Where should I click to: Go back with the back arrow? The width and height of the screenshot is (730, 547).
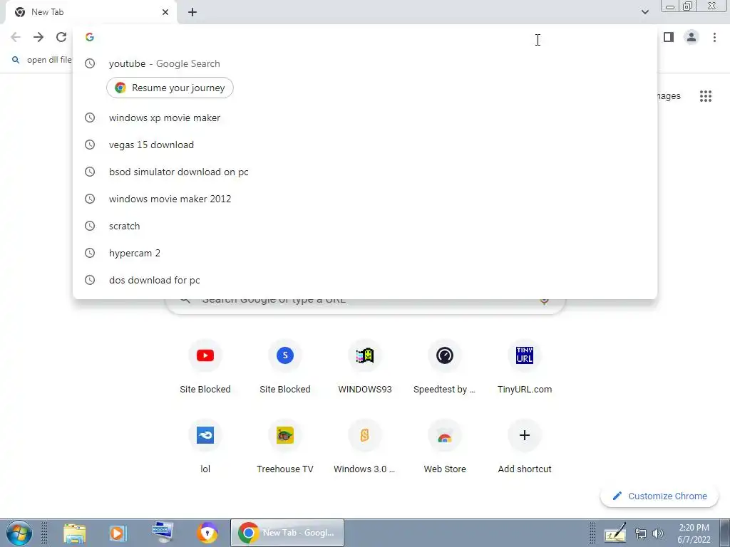[16, 37]
